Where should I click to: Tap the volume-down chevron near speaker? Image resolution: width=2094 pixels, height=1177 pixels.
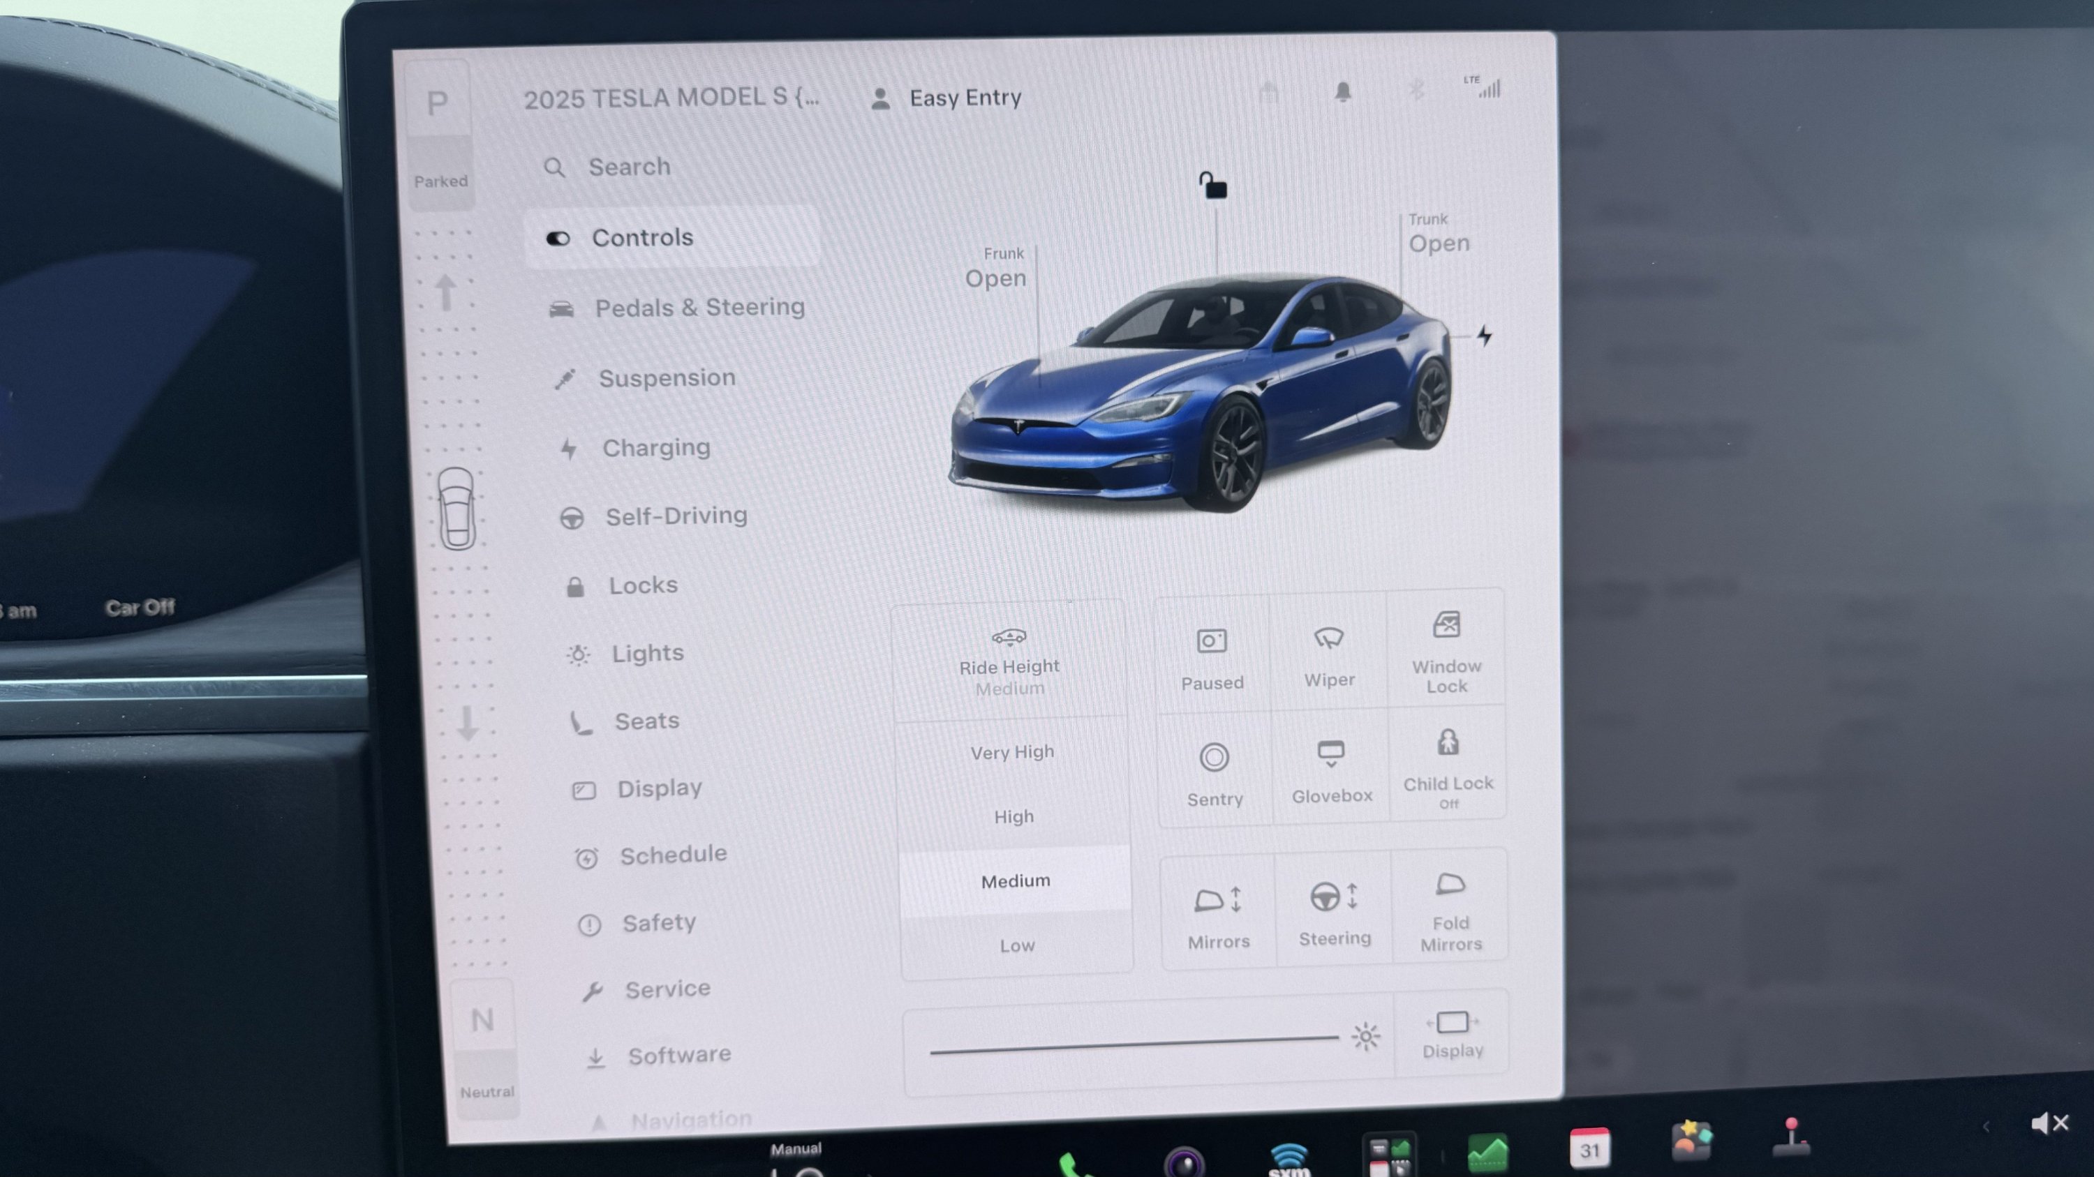(x=1986, y=1126)
